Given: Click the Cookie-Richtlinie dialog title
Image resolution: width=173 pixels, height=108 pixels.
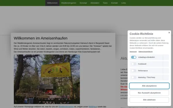Looking at the screenshot, I should pos(141,34).
